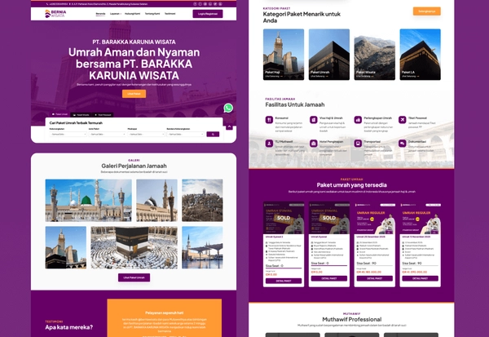Screen dimensions: 489x337
Task: Click the 'Umrah 13 November 2025' package title
Action: coord(416,237)
